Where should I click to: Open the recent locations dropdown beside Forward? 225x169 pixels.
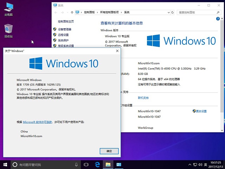pyautogui.click(x=67, y=13)
